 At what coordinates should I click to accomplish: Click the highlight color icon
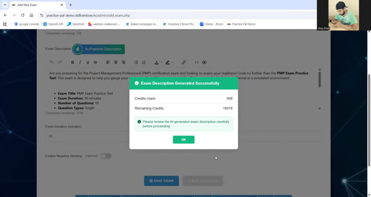(168, 62)
